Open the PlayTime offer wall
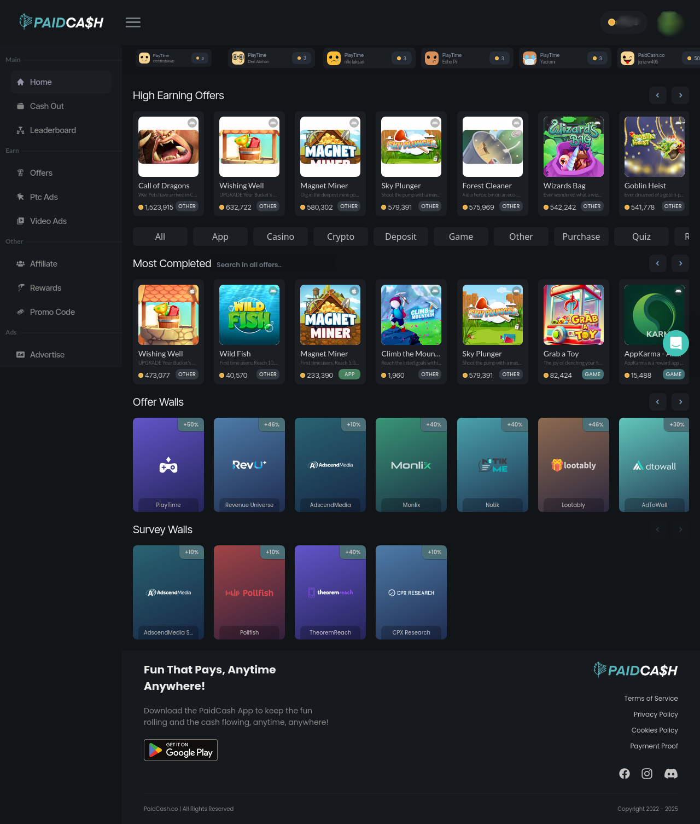The image size is (700, 824). [168, 465]
